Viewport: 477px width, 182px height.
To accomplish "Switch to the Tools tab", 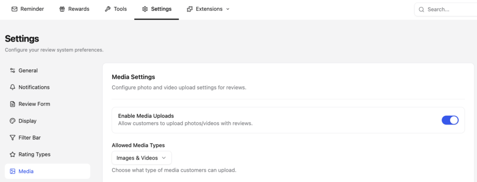I will click(x=116, y=9).
